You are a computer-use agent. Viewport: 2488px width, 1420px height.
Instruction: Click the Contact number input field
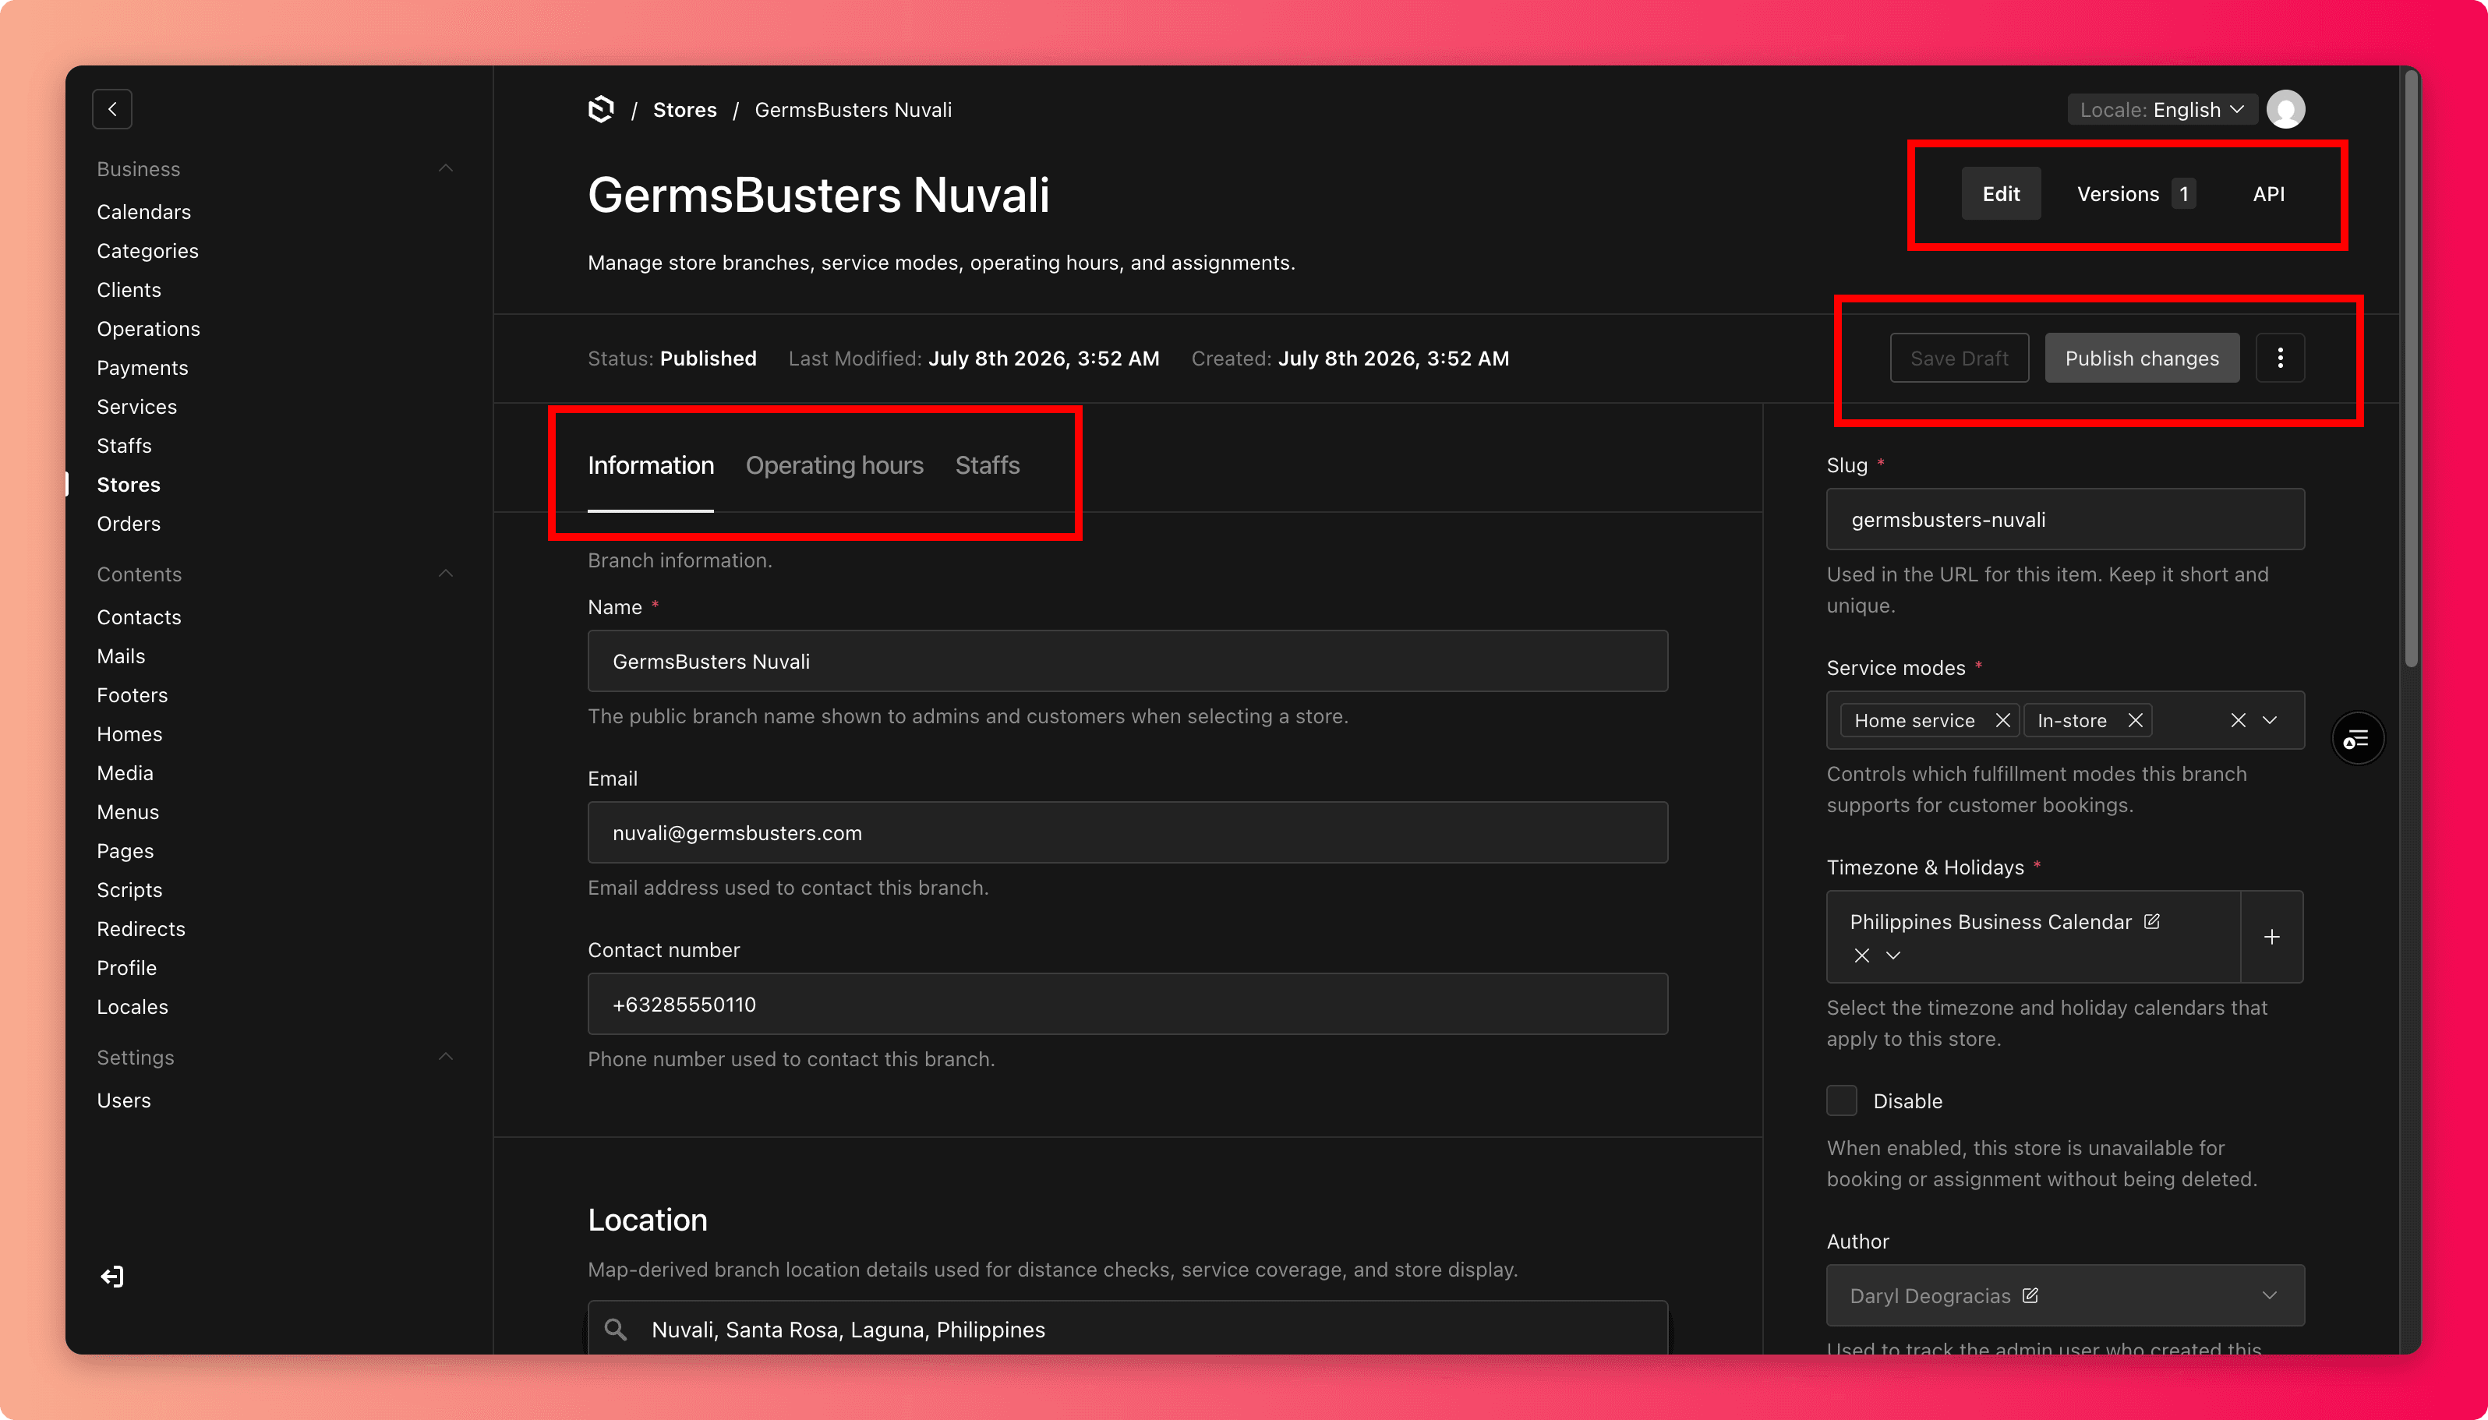(1126, 1005)
